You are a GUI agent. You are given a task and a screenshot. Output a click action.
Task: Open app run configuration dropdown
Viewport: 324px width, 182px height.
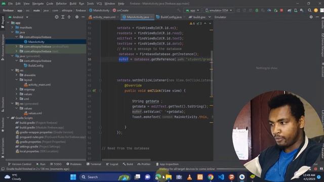192,10
